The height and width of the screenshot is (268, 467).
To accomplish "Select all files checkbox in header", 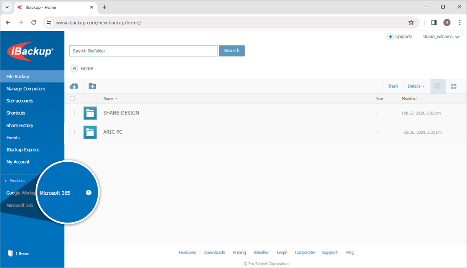I will click(72, 98).
